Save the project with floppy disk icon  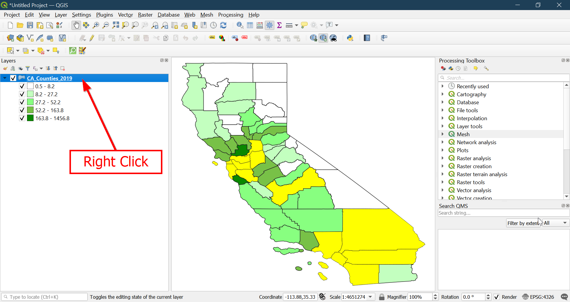[30, 25]
